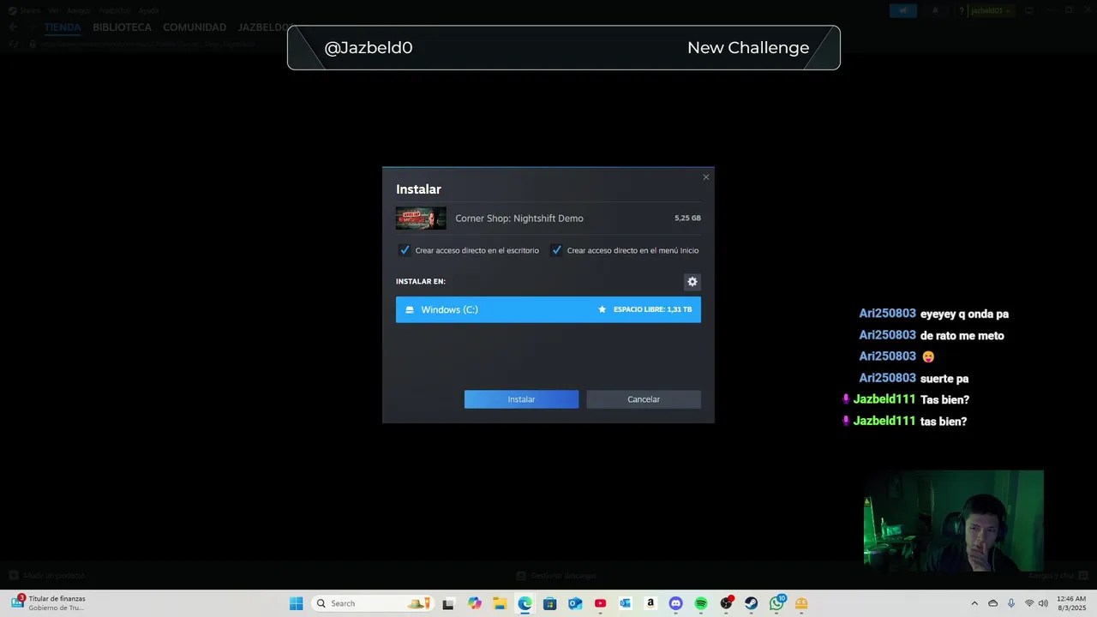This screenshot has height=617, width=1097.
Task: Uncheck Crear acceso directo en el escritorio
Action: point(405,250)
